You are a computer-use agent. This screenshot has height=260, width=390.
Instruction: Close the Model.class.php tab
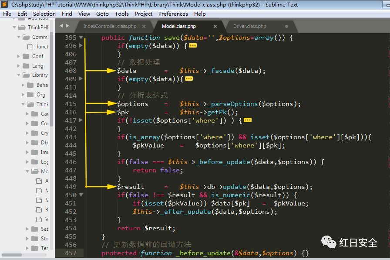click(215, 26)
